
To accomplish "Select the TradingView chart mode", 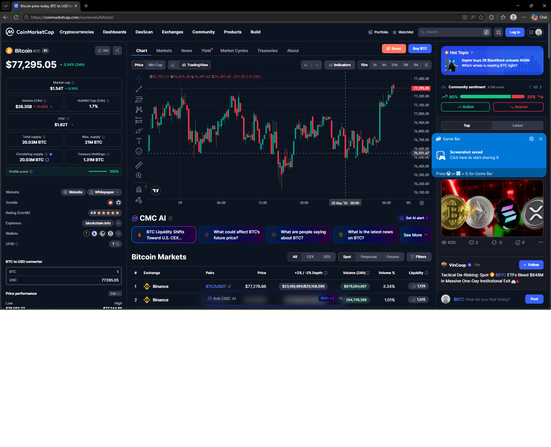I will coord(195,65).
